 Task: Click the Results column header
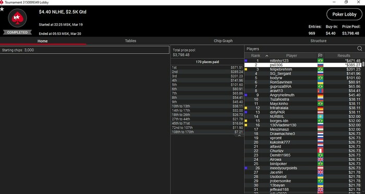coord(344,56)
